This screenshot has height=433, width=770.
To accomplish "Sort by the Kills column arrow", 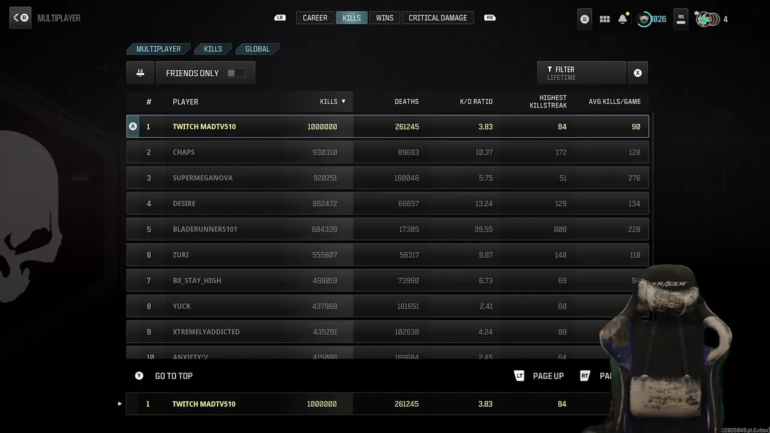I will pos(343,101).
